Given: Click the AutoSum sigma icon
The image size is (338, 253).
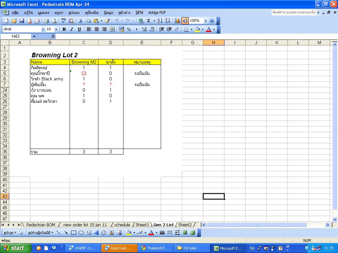Looking at the screenshot, I should point(149,21).
